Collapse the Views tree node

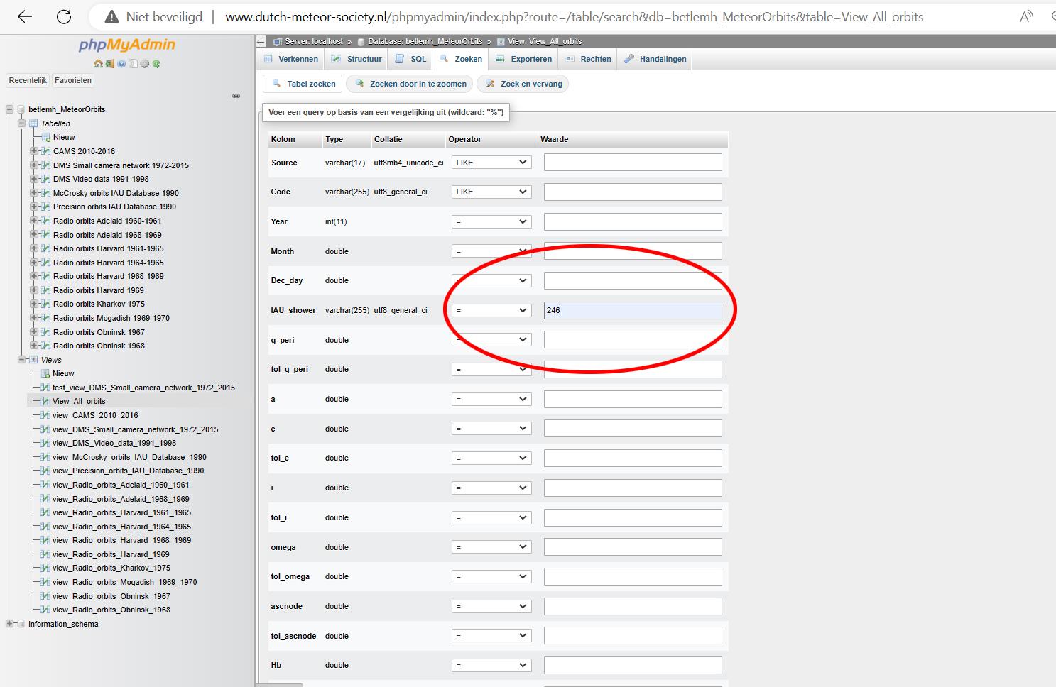tap(22, 360)
